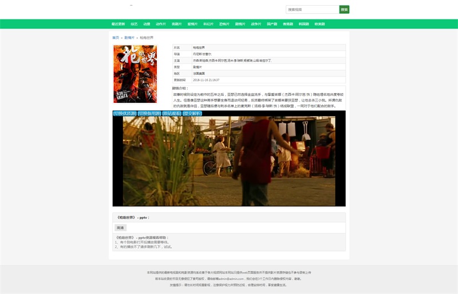Navigate to the 科幻片 section

pos(208,24)
